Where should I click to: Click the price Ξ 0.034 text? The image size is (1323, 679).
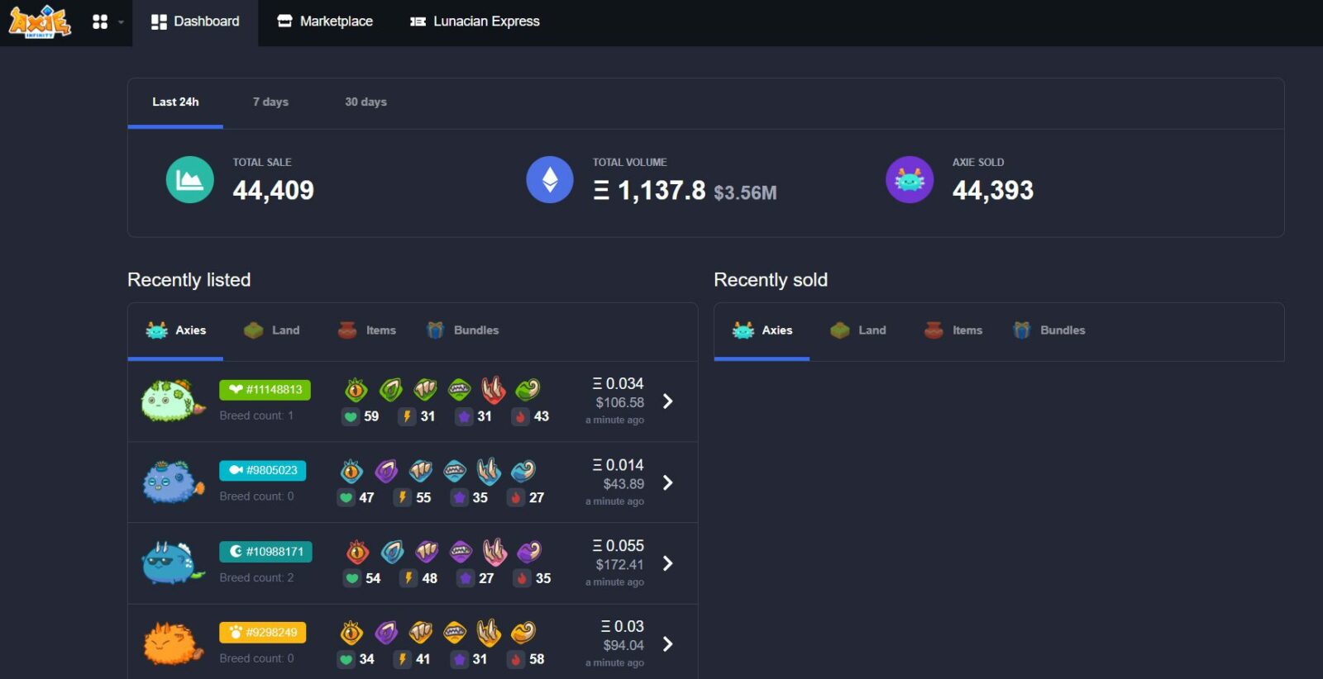point(618,384)
